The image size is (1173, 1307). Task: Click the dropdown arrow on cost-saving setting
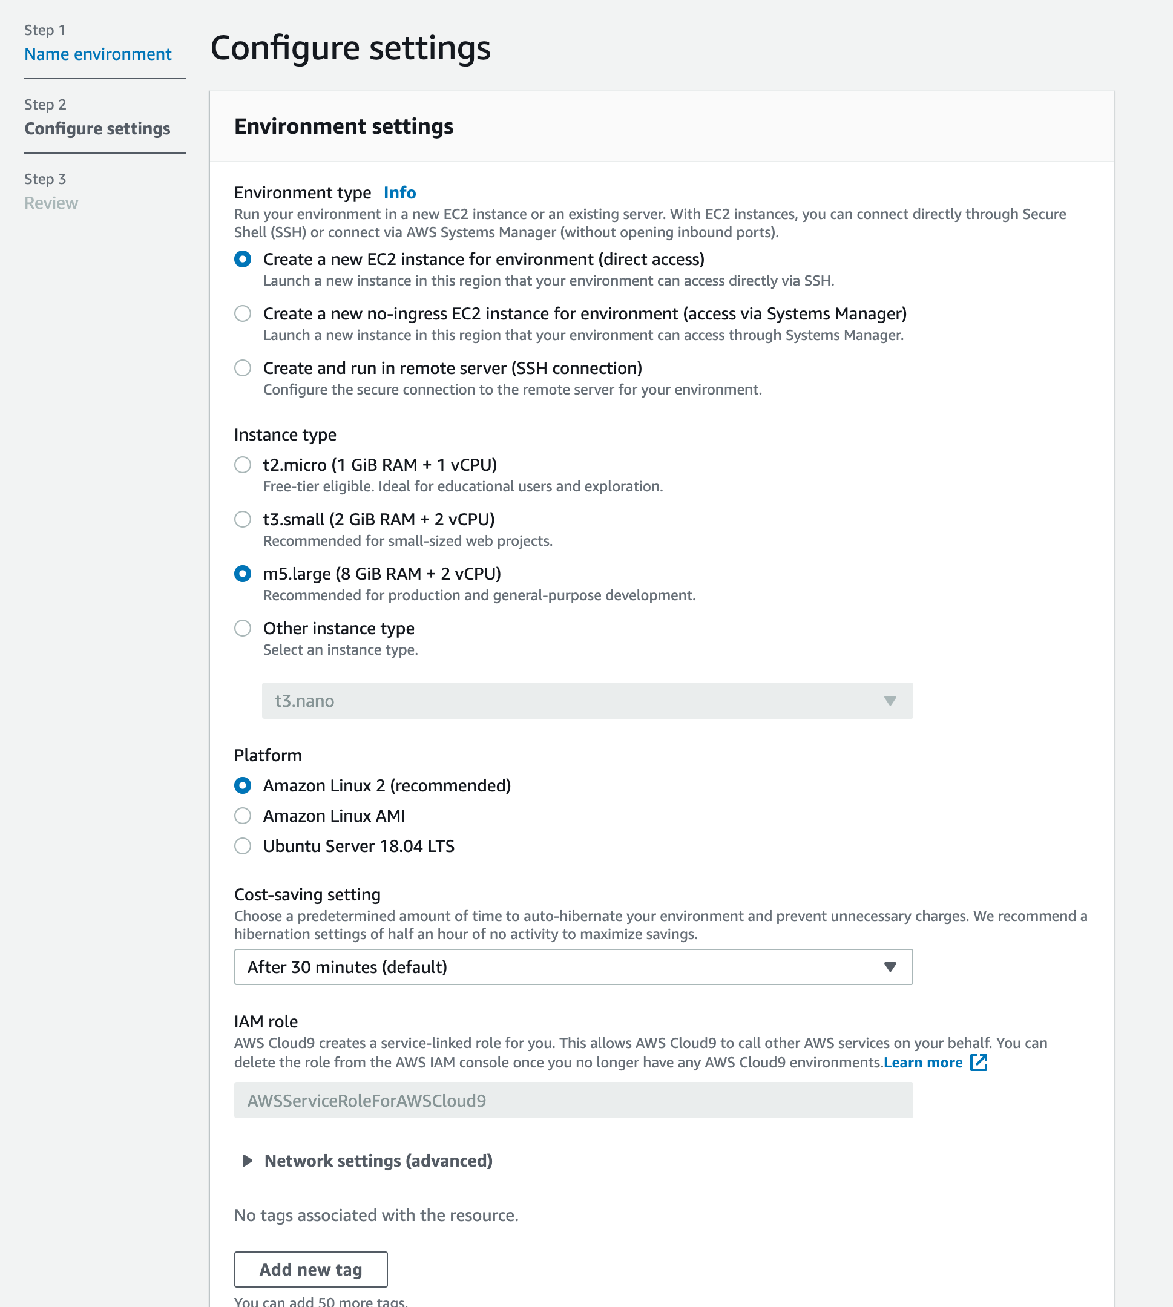click(x=890, y=966)
